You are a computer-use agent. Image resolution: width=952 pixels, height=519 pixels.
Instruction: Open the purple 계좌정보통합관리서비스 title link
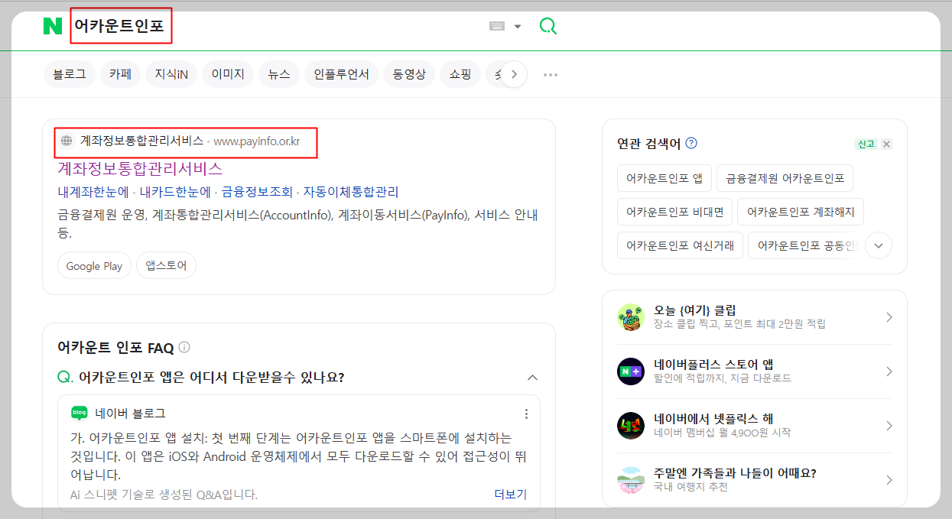(140, 168)
